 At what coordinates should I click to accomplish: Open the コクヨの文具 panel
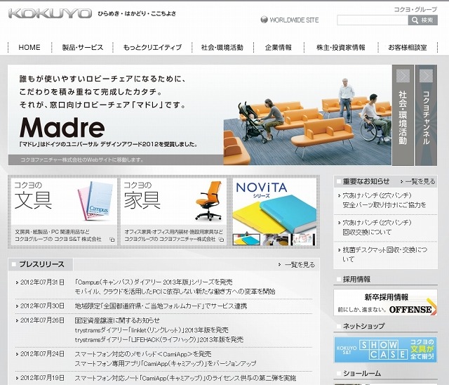coord(64,211)
